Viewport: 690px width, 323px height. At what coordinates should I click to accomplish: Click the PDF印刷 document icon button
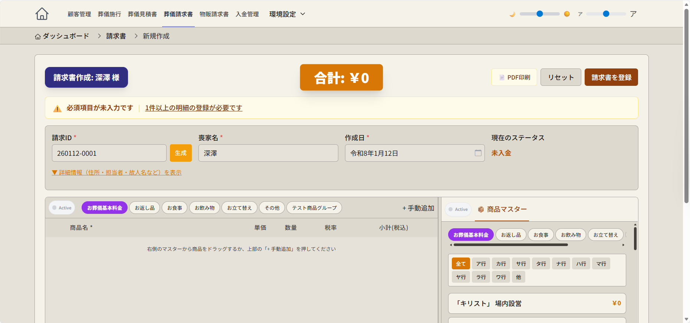[514, 77]
